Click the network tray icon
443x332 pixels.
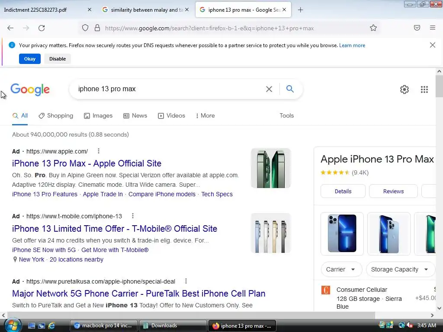pyautogui.click(x=401, y=325)
